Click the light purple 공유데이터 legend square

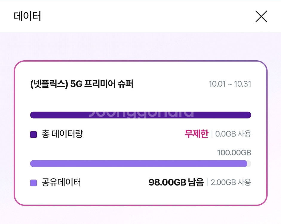coord(33,183)
